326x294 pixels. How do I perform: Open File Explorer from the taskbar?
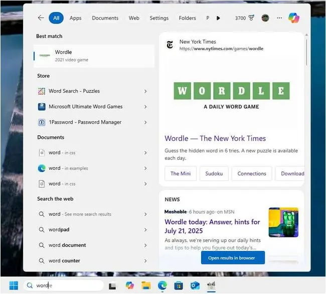coord(146,285)
